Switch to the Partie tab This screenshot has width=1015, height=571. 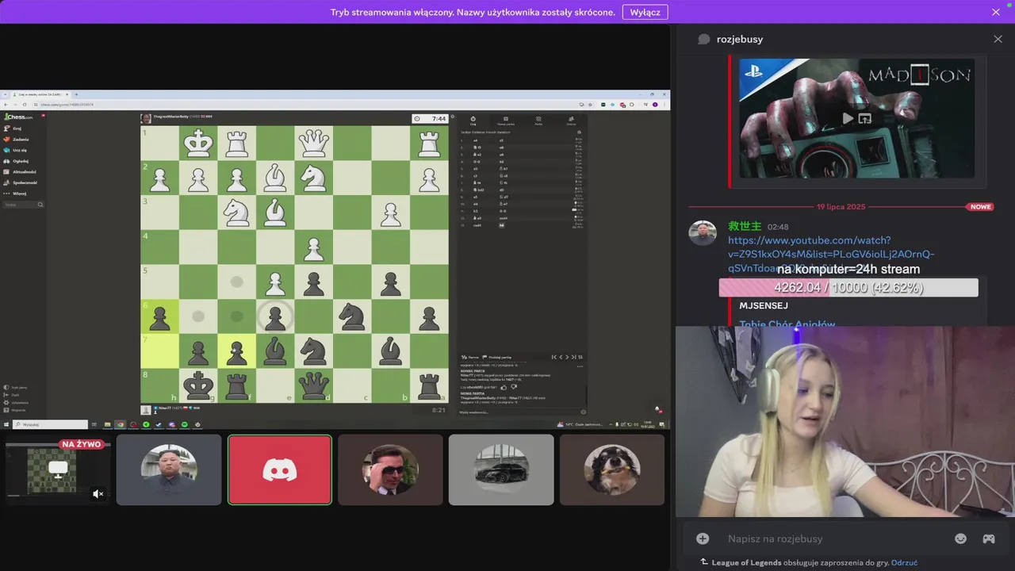[538, 121]
